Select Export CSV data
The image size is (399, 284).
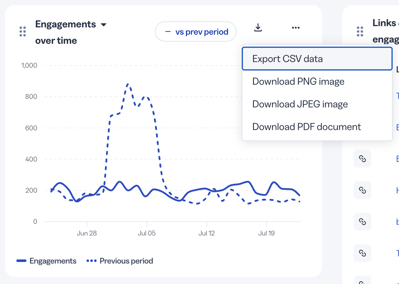[x=317, y=59]
